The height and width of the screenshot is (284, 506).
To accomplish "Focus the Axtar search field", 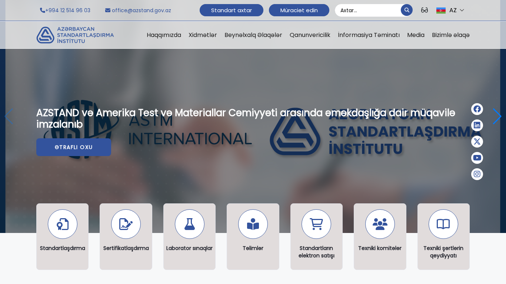I will click(x=368, y=10).
